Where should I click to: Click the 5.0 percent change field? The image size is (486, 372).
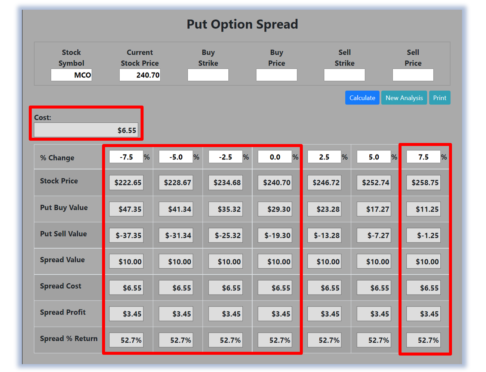(x=374, y=157)
